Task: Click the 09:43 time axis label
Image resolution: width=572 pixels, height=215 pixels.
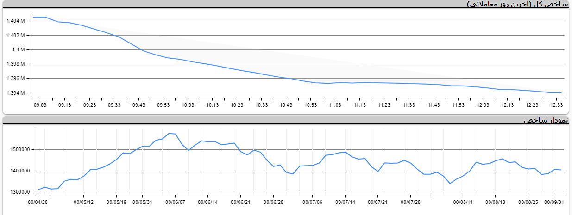Action: point(139,105)
